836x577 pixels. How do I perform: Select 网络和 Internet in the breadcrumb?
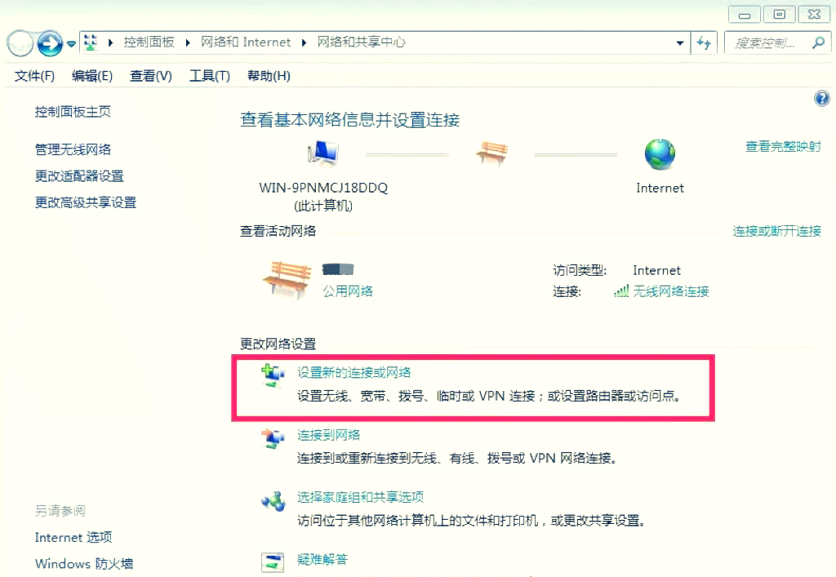[245, 42]
